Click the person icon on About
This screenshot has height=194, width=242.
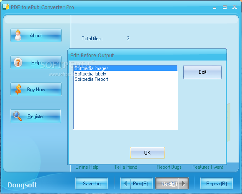coord(18,35)
